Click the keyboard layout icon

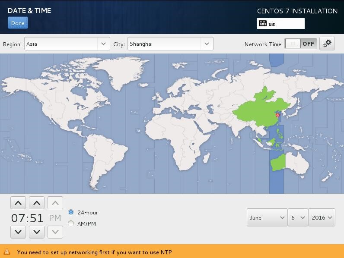(262, 24)
